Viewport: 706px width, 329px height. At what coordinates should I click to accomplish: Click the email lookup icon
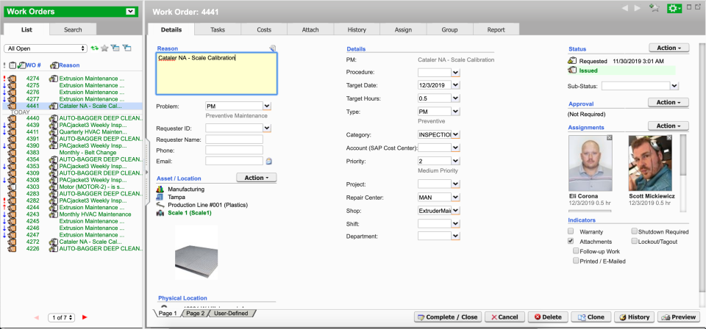point(269,161)
